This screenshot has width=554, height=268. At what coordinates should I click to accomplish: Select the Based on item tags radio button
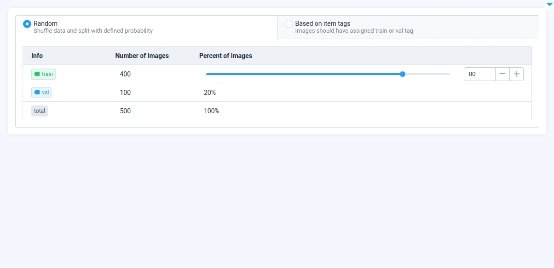pos(289,23)
